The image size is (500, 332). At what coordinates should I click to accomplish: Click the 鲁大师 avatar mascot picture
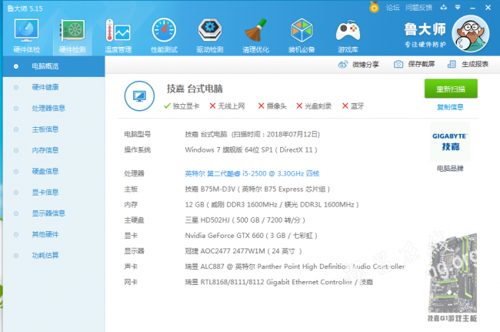(471, 34)
